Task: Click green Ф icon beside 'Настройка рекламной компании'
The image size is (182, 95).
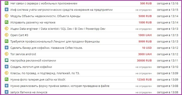Action: pos(7,60)
